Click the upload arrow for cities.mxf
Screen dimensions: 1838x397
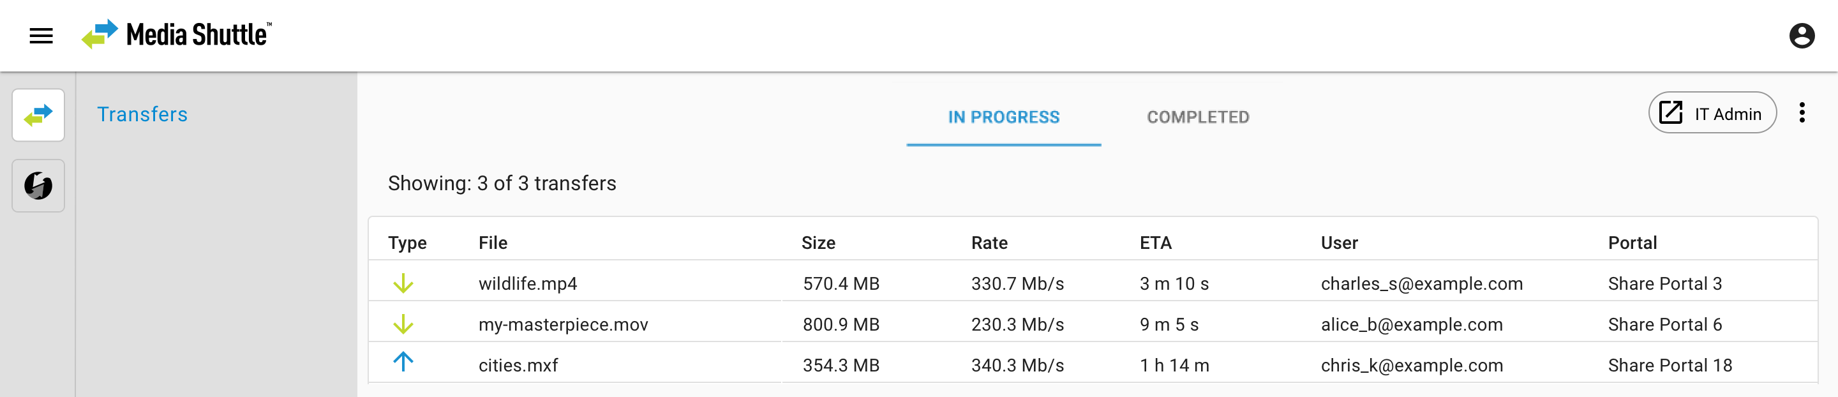coord(403,362)
